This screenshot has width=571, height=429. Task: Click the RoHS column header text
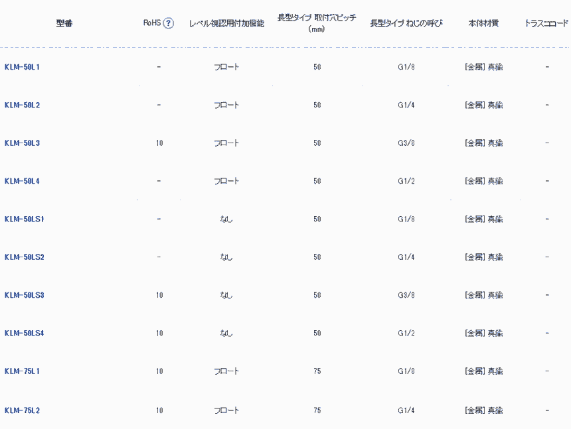click(152, 23)
